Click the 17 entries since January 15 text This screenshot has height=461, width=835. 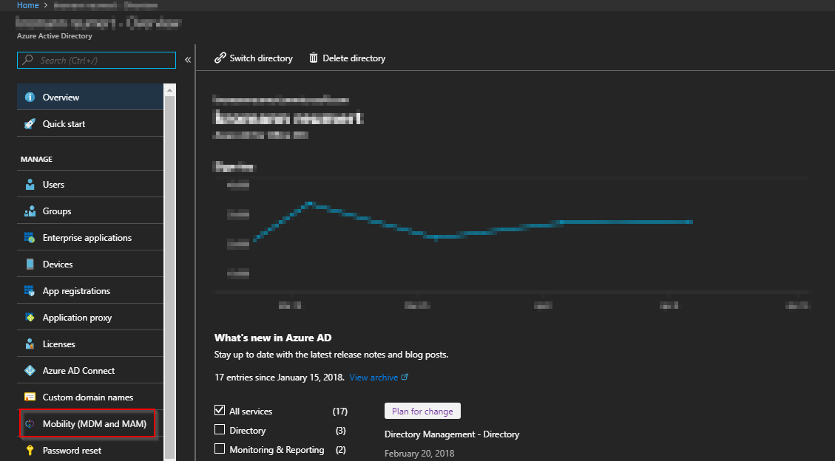click(279, 377)
